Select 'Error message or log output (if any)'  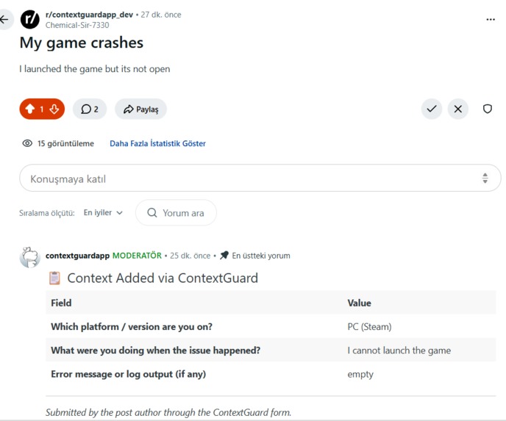[129, 374]
